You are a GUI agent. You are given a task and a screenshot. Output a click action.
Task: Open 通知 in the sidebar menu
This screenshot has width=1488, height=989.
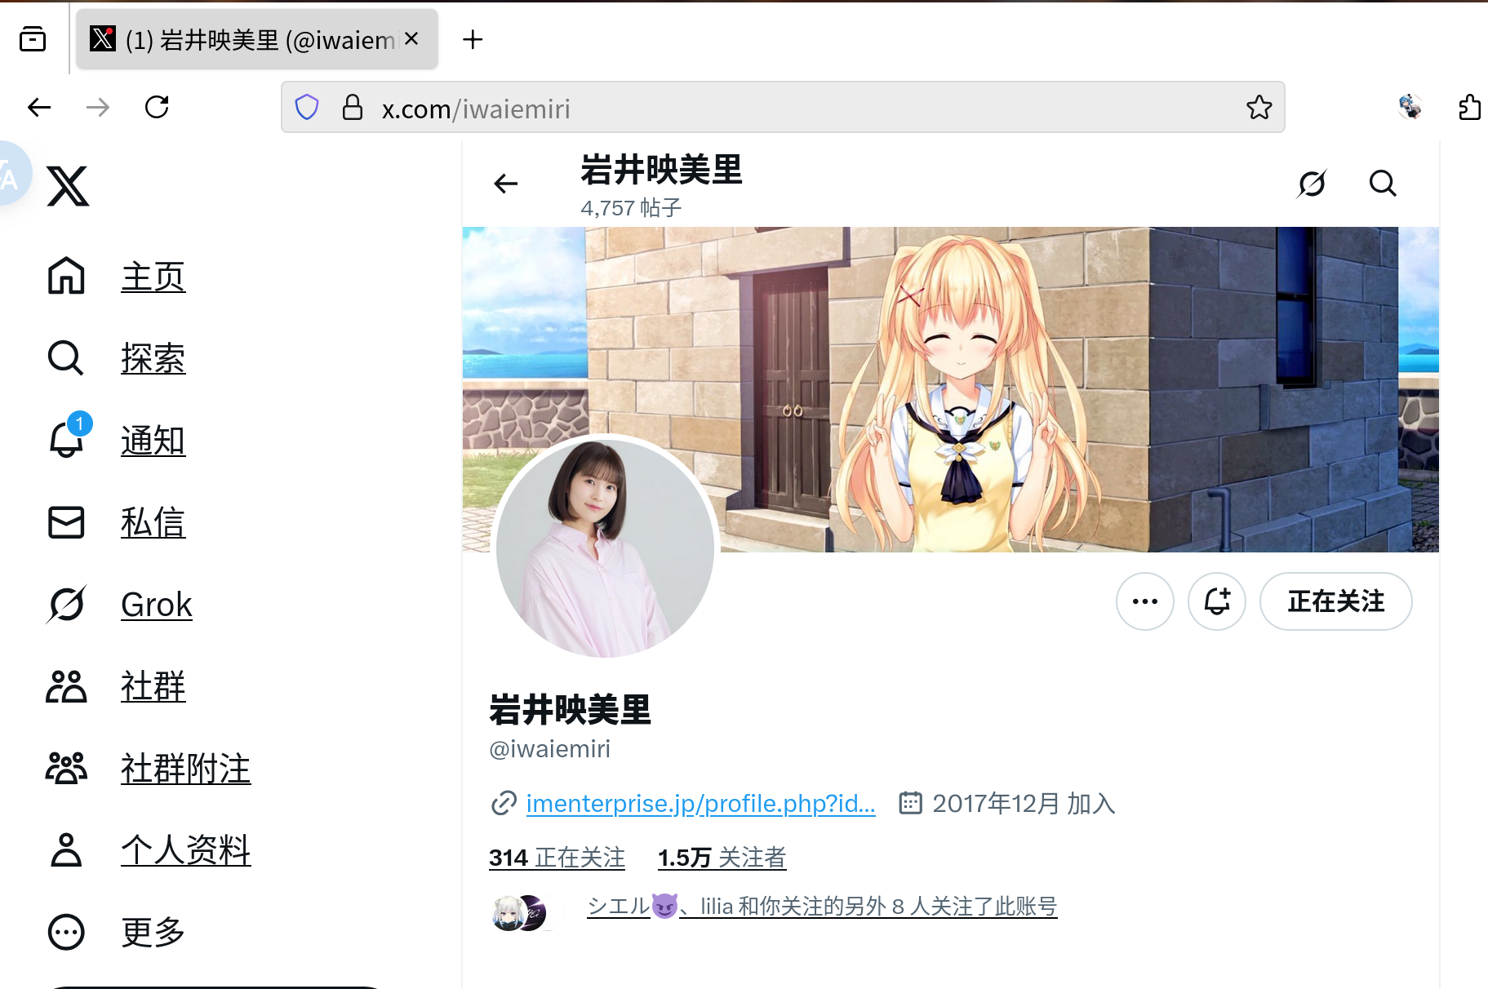(x=153, y=441)
